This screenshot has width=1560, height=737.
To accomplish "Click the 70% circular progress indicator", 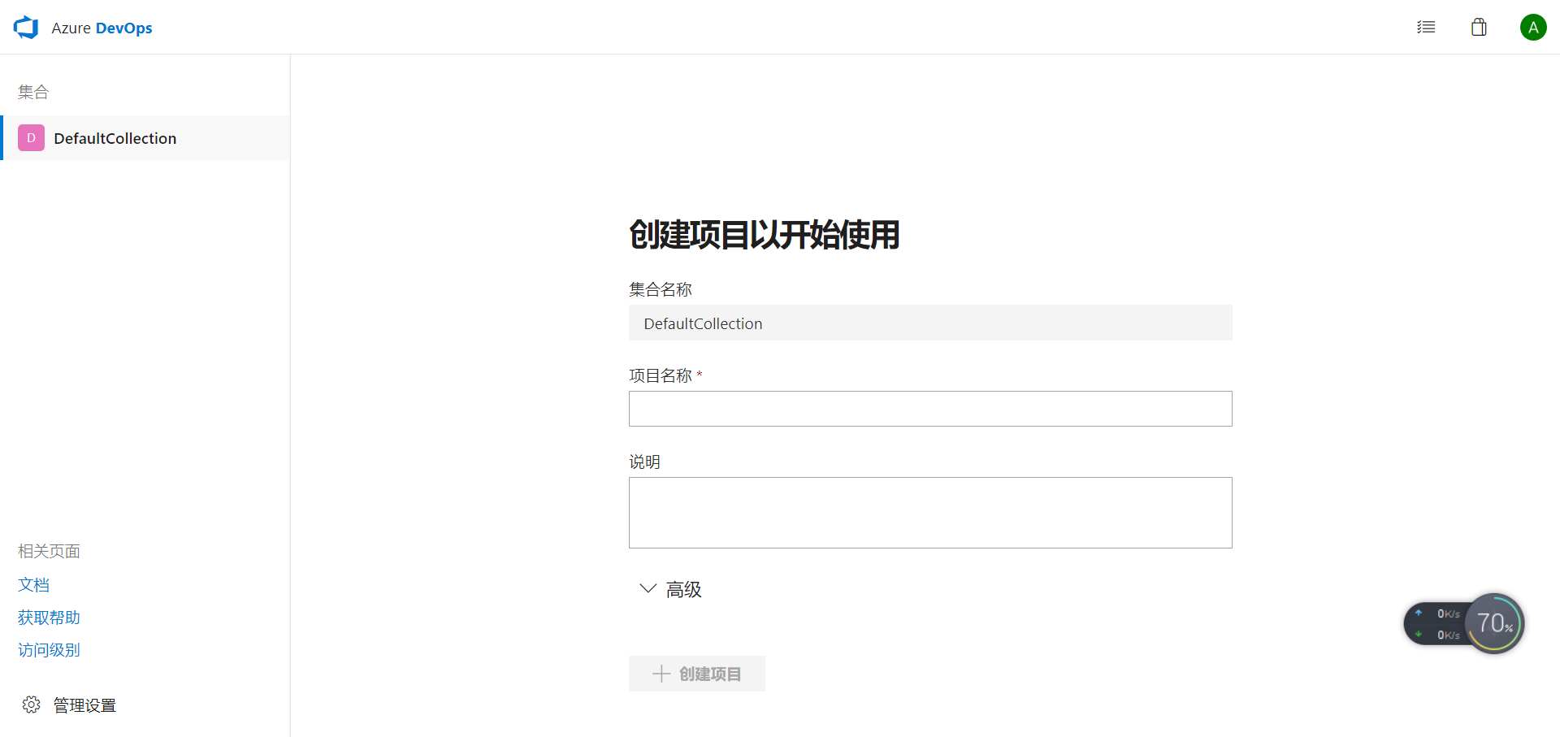I will coord(1495,623).
